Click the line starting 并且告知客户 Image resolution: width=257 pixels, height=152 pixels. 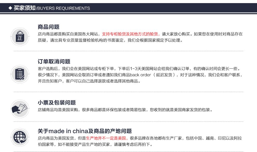point(90,81)
